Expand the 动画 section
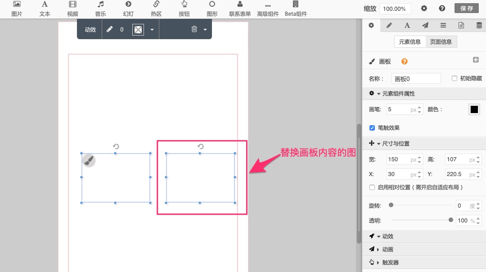The width and height of the screenshot is (486, 272). [x=387, y=249]
